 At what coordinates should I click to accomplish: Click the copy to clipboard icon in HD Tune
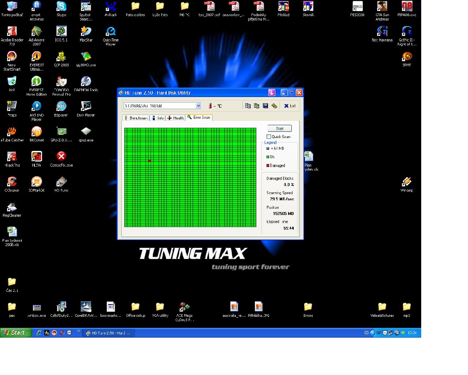[x=248, y=106]
